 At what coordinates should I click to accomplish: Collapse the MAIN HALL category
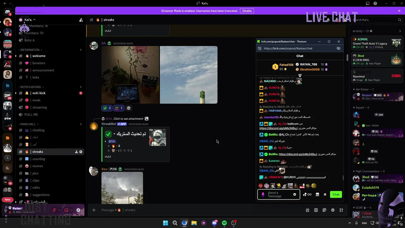(28, 124)
